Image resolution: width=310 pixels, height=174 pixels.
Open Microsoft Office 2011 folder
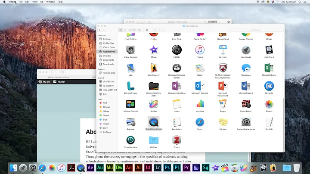(x=154, y=86)
